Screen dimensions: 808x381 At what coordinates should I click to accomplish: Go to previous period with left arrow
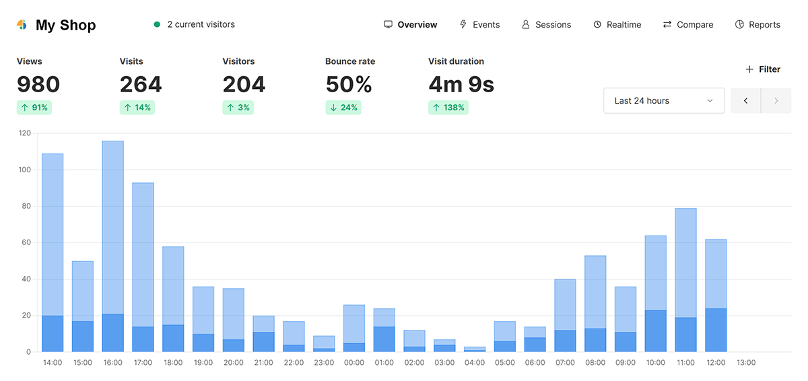coord(746,101)
